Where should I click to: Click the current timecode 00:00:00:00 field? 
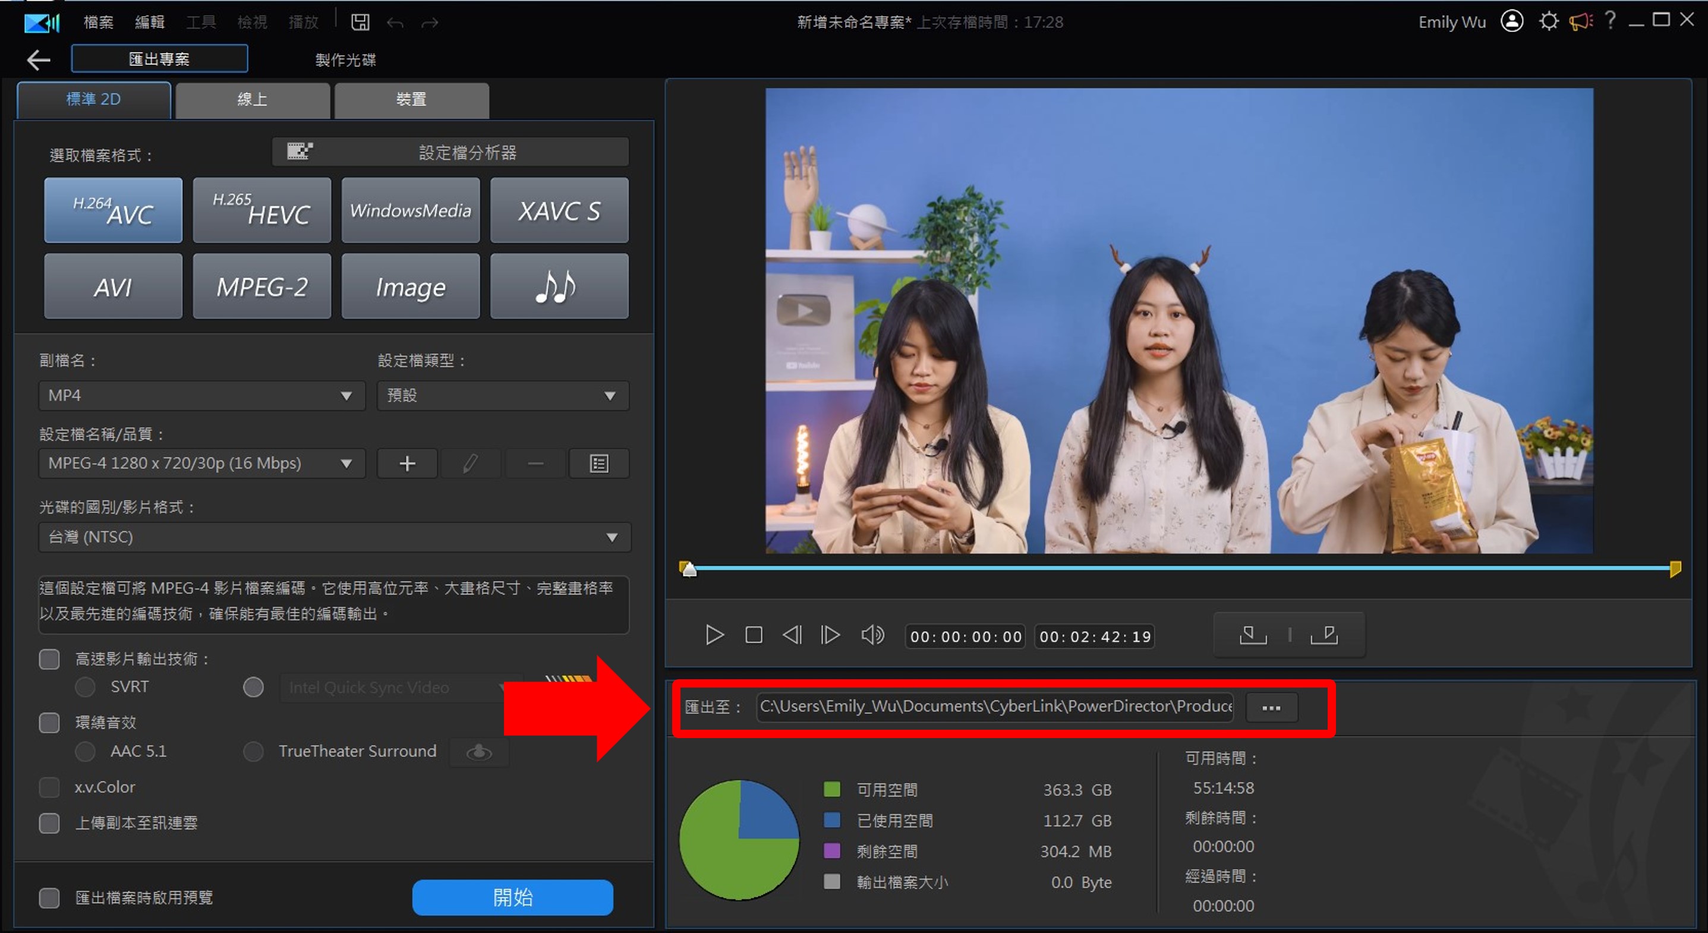point(965,636)
